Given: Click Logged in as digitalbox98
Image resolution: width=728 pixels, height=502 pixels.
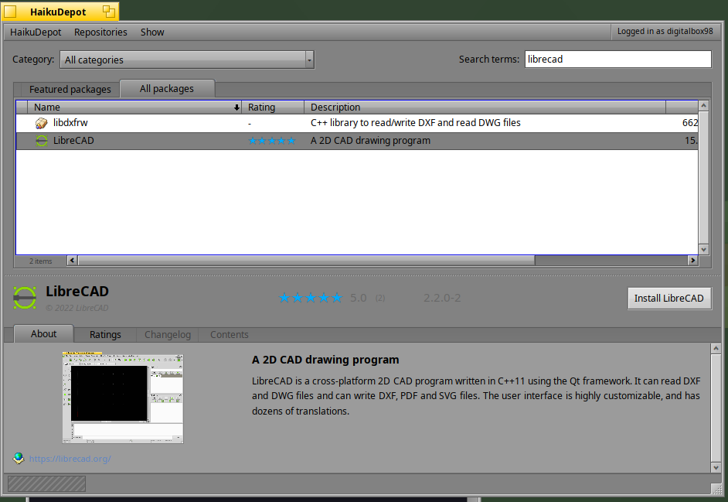Looking at the screenshot, I should click(x=665, y=31).
